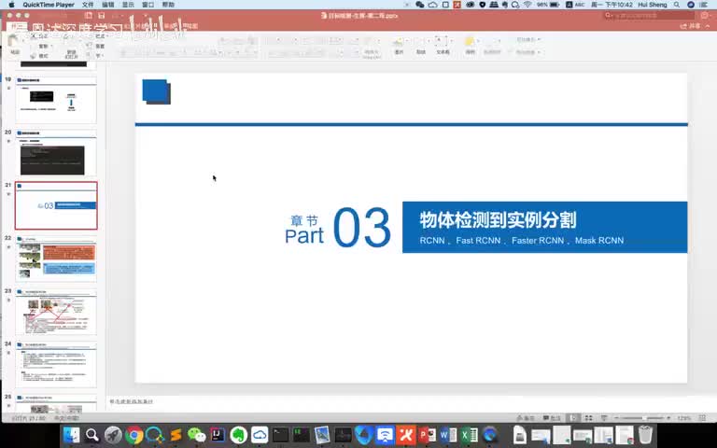
Task: Select slide 22 thumbnail
Action: pos(56,259)
